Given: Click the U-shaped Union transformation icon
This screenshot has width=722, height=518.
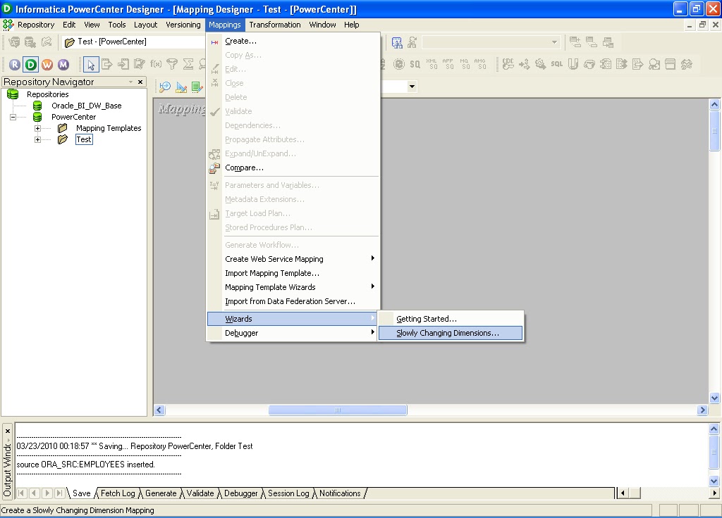Looking at the screenshot, I should 573,64.
